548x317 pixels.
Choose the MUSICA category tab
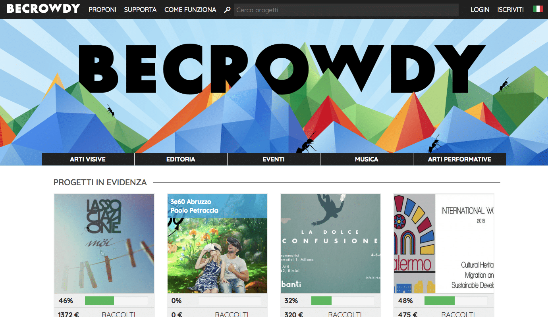point(367,159)
